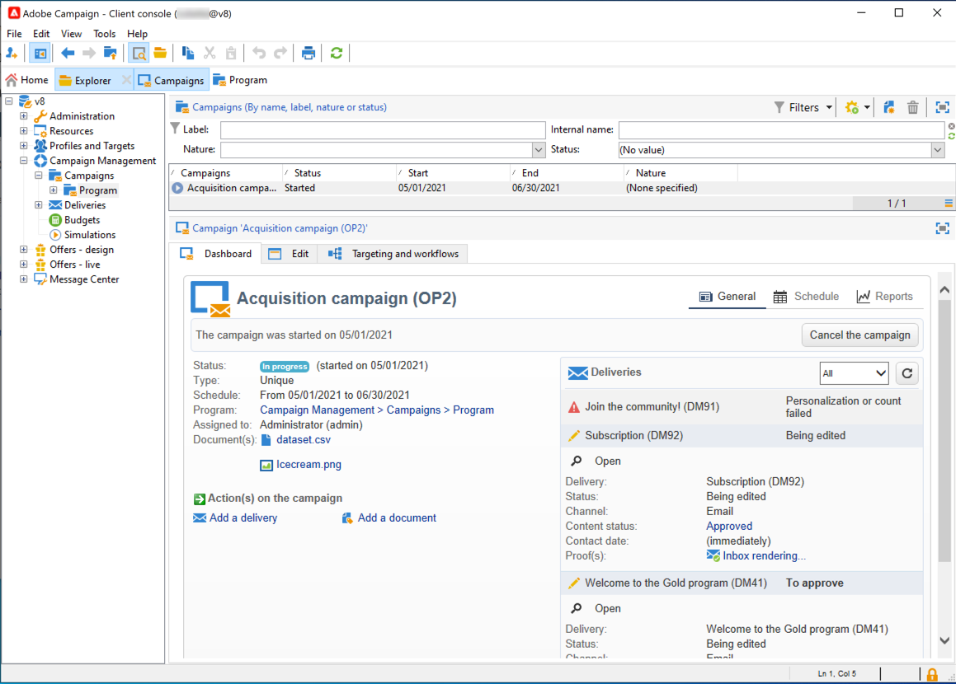Select the Acquisition campaign row
Image resolution: width=956 pixels, height=684 pixels.
coord(561,188)
